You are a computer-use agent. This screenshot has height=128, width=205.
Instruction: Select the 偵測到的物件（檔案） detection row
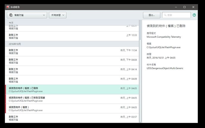coord(71,108)
